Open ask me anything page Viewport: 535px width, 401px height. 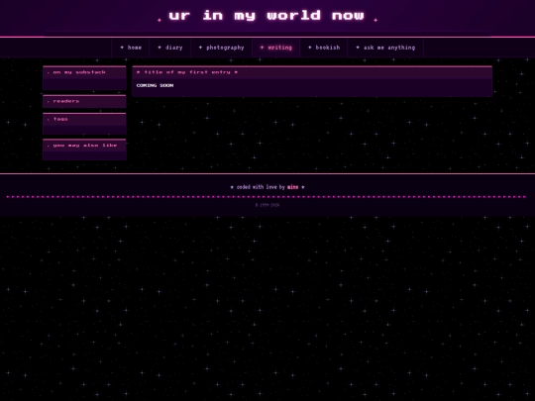coord(385,48)
